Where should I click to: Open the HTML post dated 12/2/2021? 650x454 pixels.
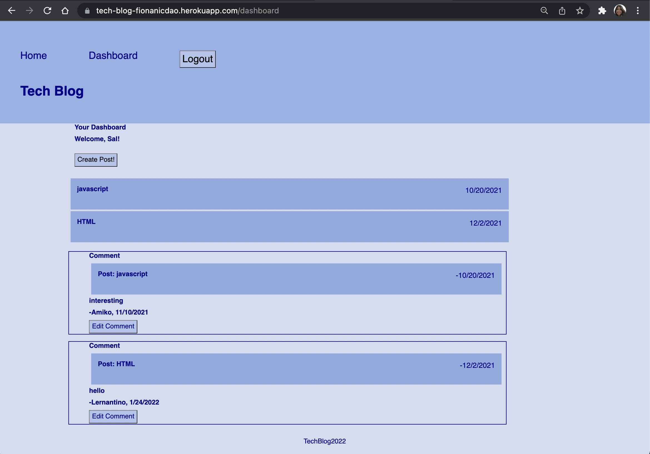point(86,222)
